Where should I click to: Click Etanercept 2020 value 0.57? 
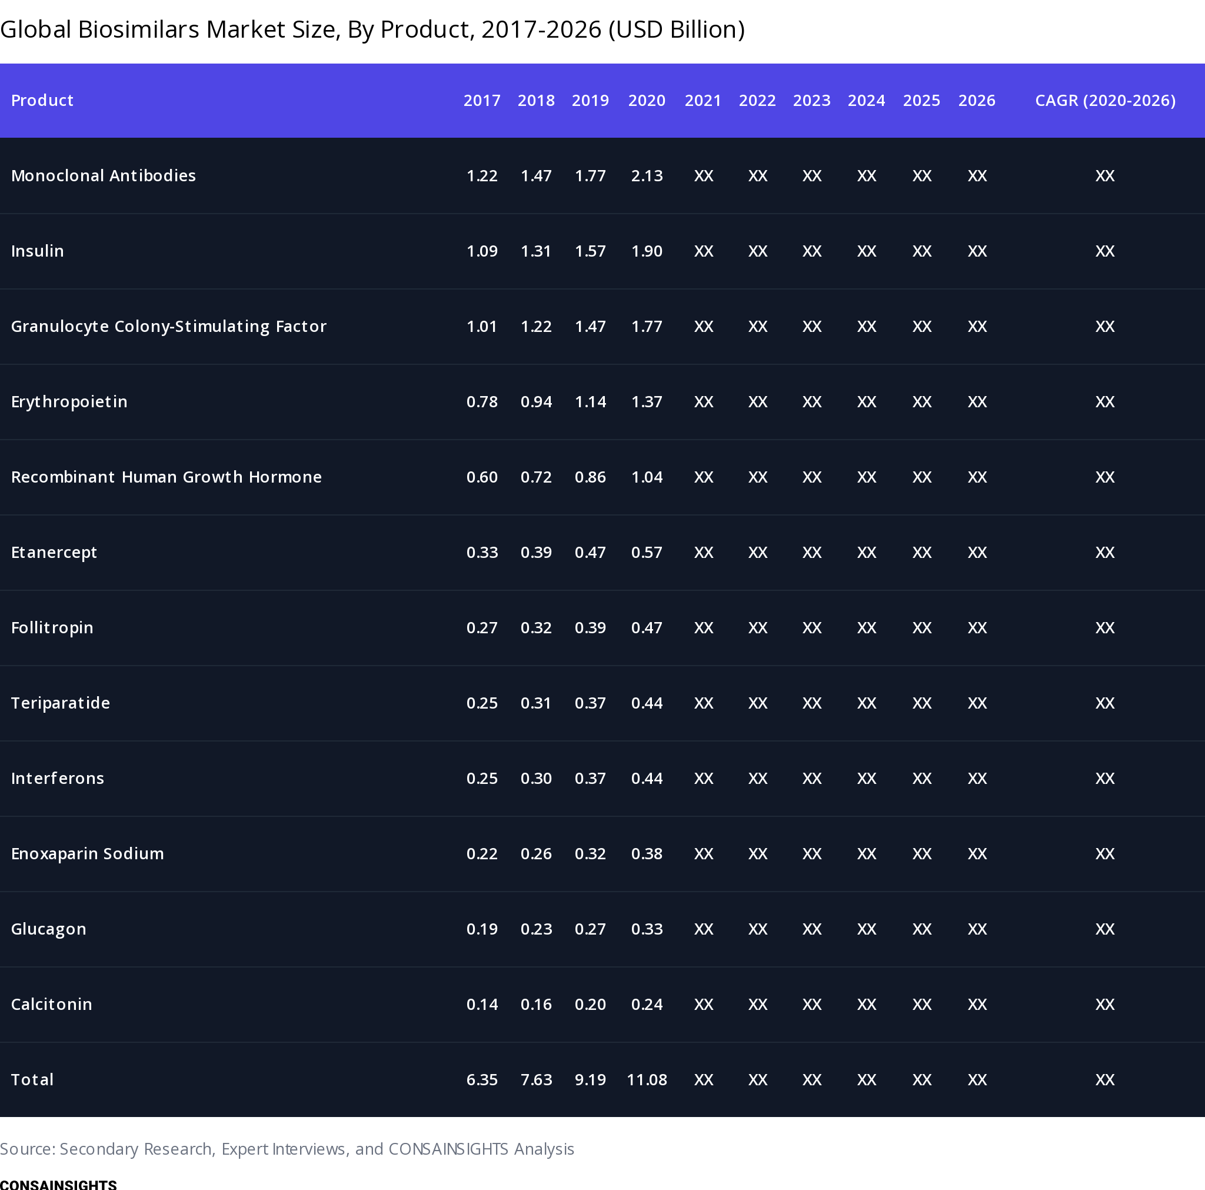point(647,552)
